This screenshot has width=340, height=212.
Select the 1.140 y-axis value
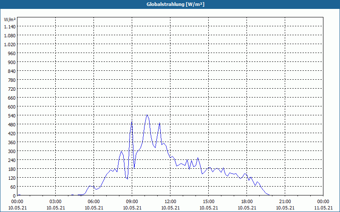10,27
